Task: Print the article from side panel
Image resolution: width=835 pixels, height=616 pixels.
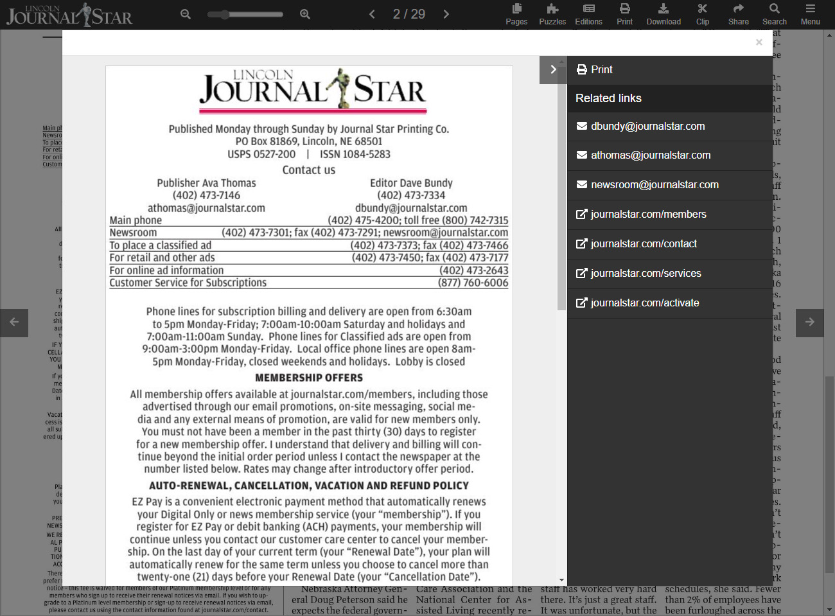Action: (x=595, y=69)
